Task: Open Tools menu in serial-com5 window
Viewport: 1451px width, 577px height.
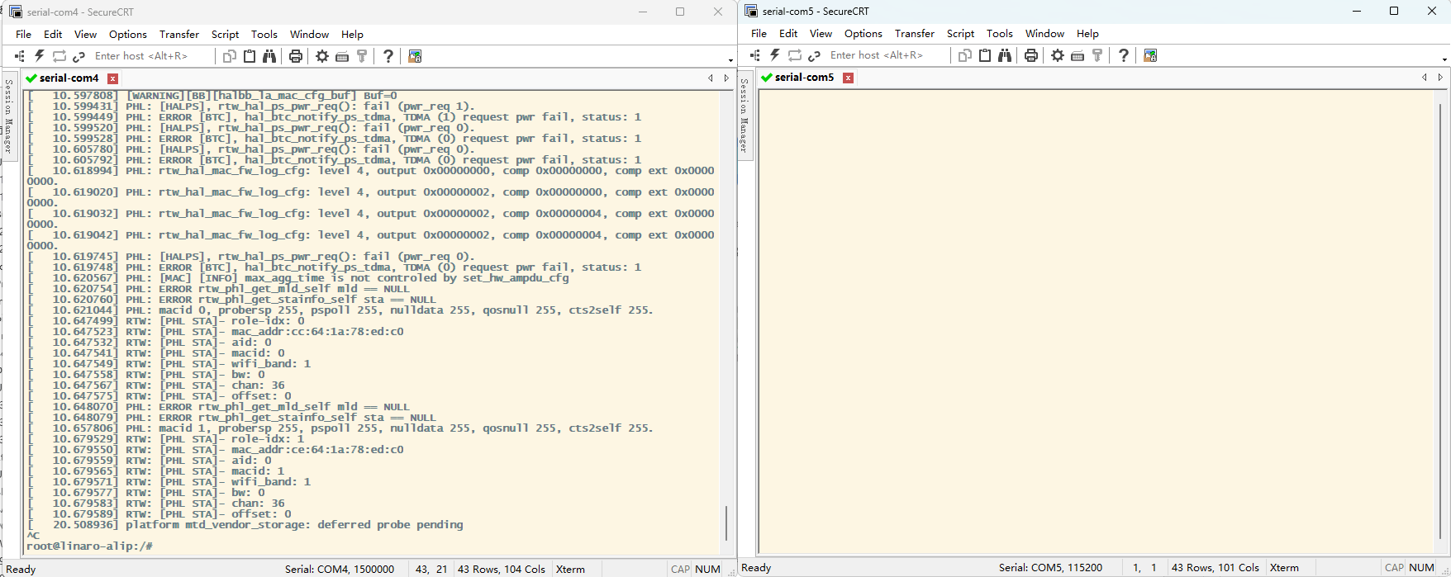Action: (x=1000, y=33)
